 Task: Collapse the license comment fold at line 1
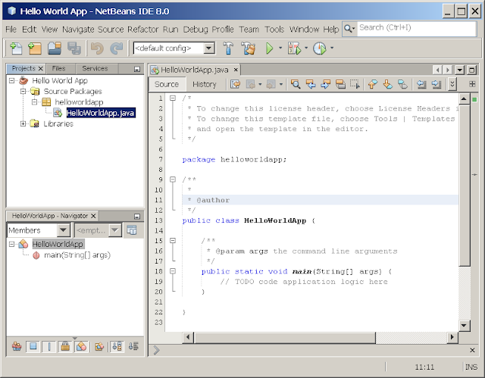173,98
